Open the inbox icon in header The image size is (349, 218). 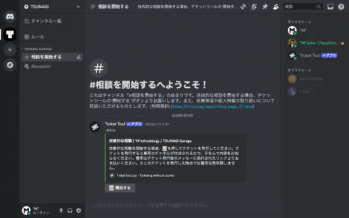click(x=330, y=7)
